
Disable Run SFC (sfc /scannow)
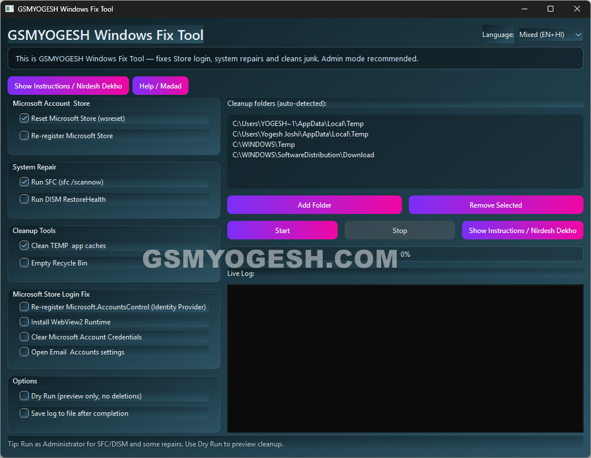click(x=24, y=182)
